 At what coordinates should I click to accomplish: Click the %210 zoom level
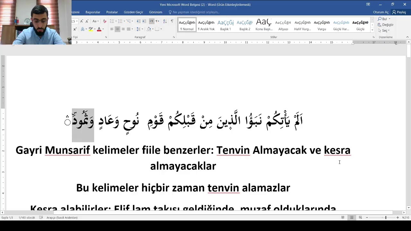(406, 218)
